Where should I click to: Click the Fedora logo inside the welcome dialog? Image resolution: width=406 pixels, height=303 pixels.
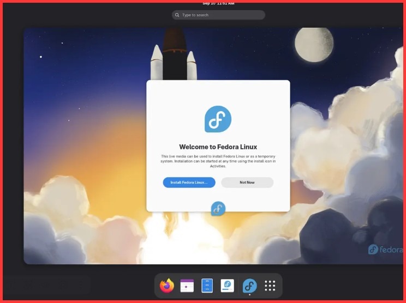click(x=218, y=119)
